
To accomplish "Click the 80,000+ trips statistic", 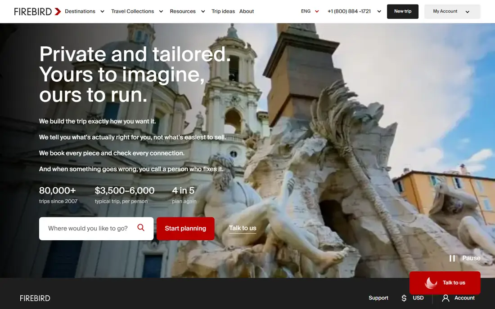I will click(x=58, y=190).
